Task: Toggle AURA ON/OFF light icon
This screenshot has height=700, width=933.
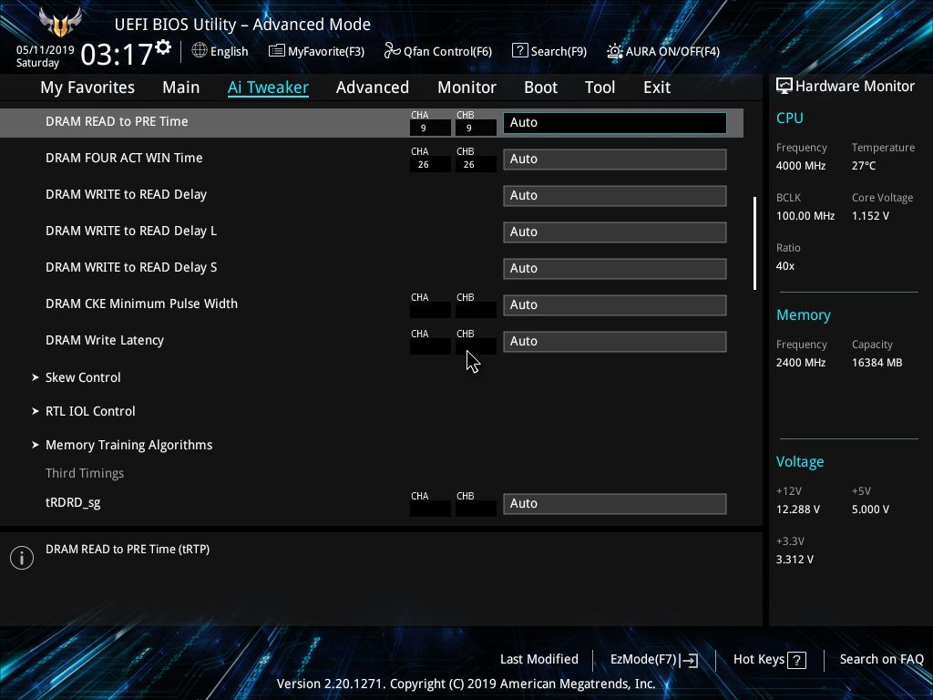Action: 615,51
